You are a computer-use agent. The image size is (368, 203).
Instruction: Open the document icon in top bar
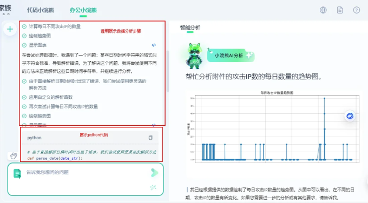(340, 10)
